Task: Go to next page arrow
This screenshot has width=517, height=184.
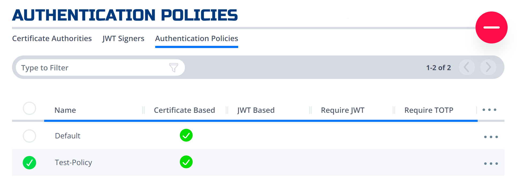Action: (x=488, y=67)
